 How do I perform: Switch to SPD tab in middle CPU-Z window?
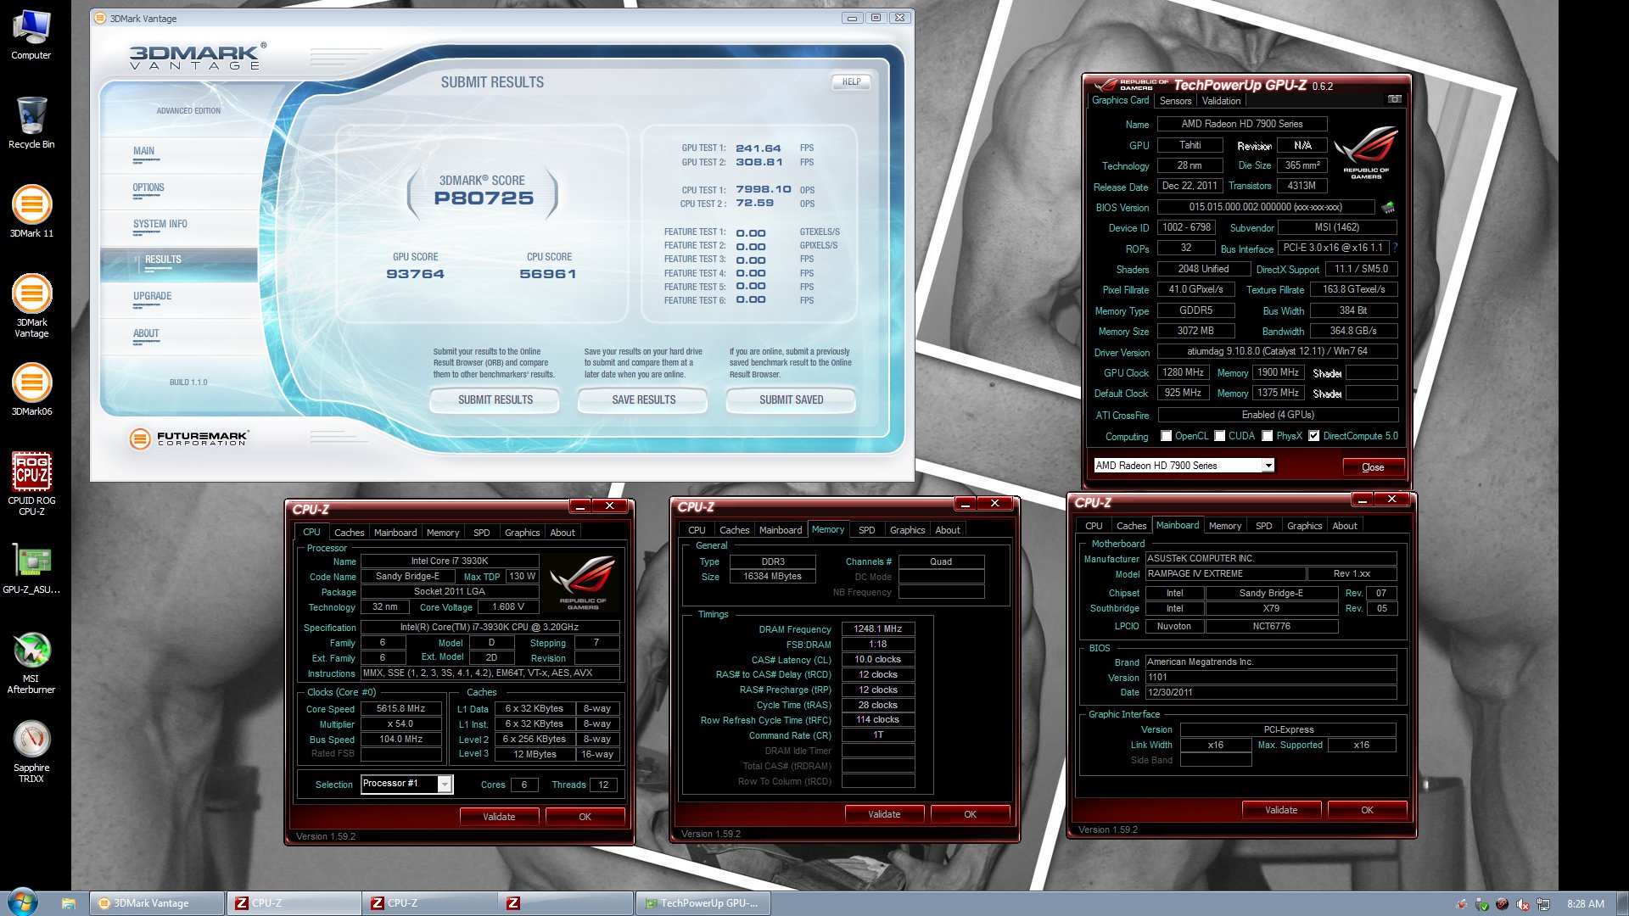866,530
